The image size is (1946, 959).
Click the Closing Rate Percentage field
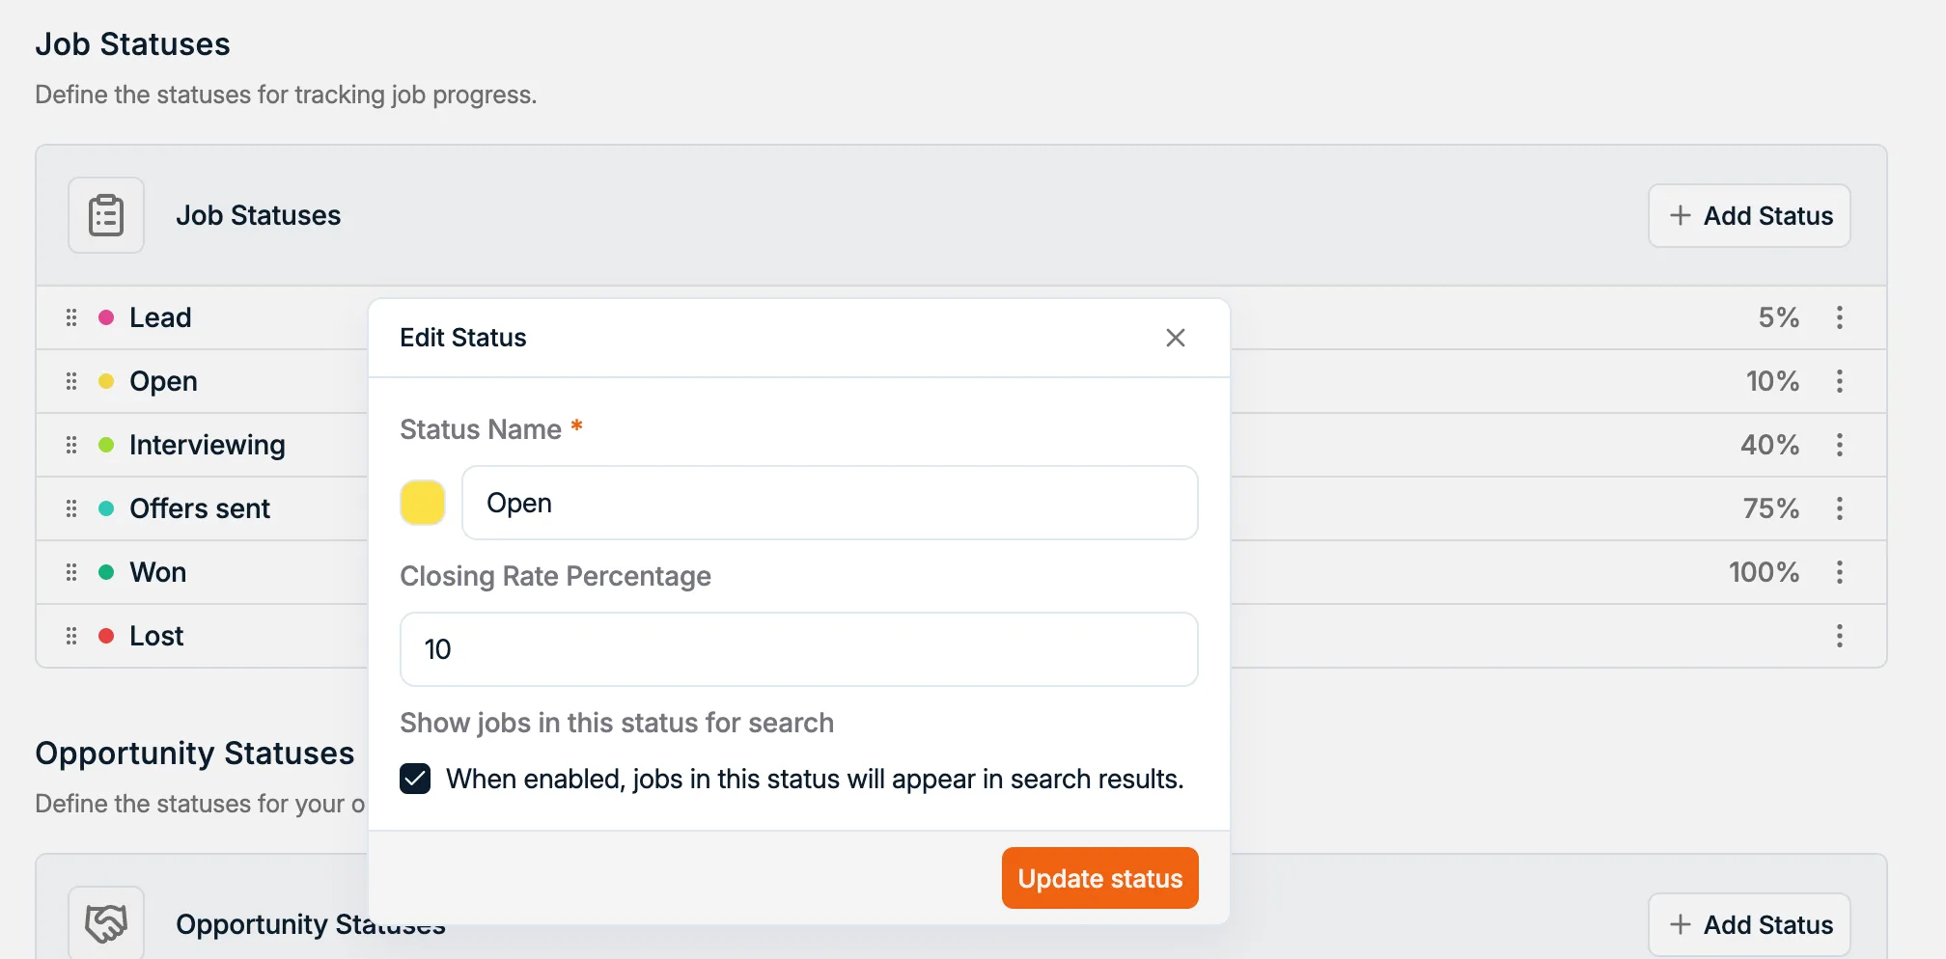(799, 649)
